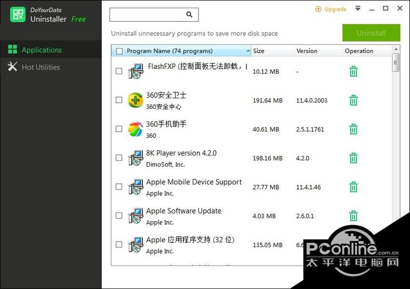
Task: Click the 4.03 MB size value
Action: [x=264, y=216]
